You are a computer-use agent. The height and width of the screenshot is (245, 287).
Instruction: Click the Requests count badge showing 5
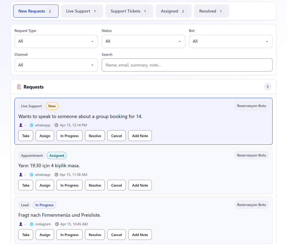coord(268,87)
